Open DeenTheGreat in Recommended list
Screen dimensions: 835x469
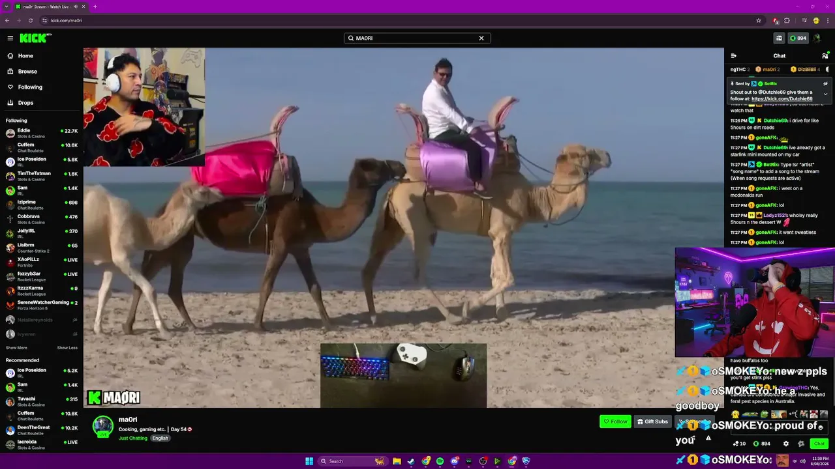[42, 430]
